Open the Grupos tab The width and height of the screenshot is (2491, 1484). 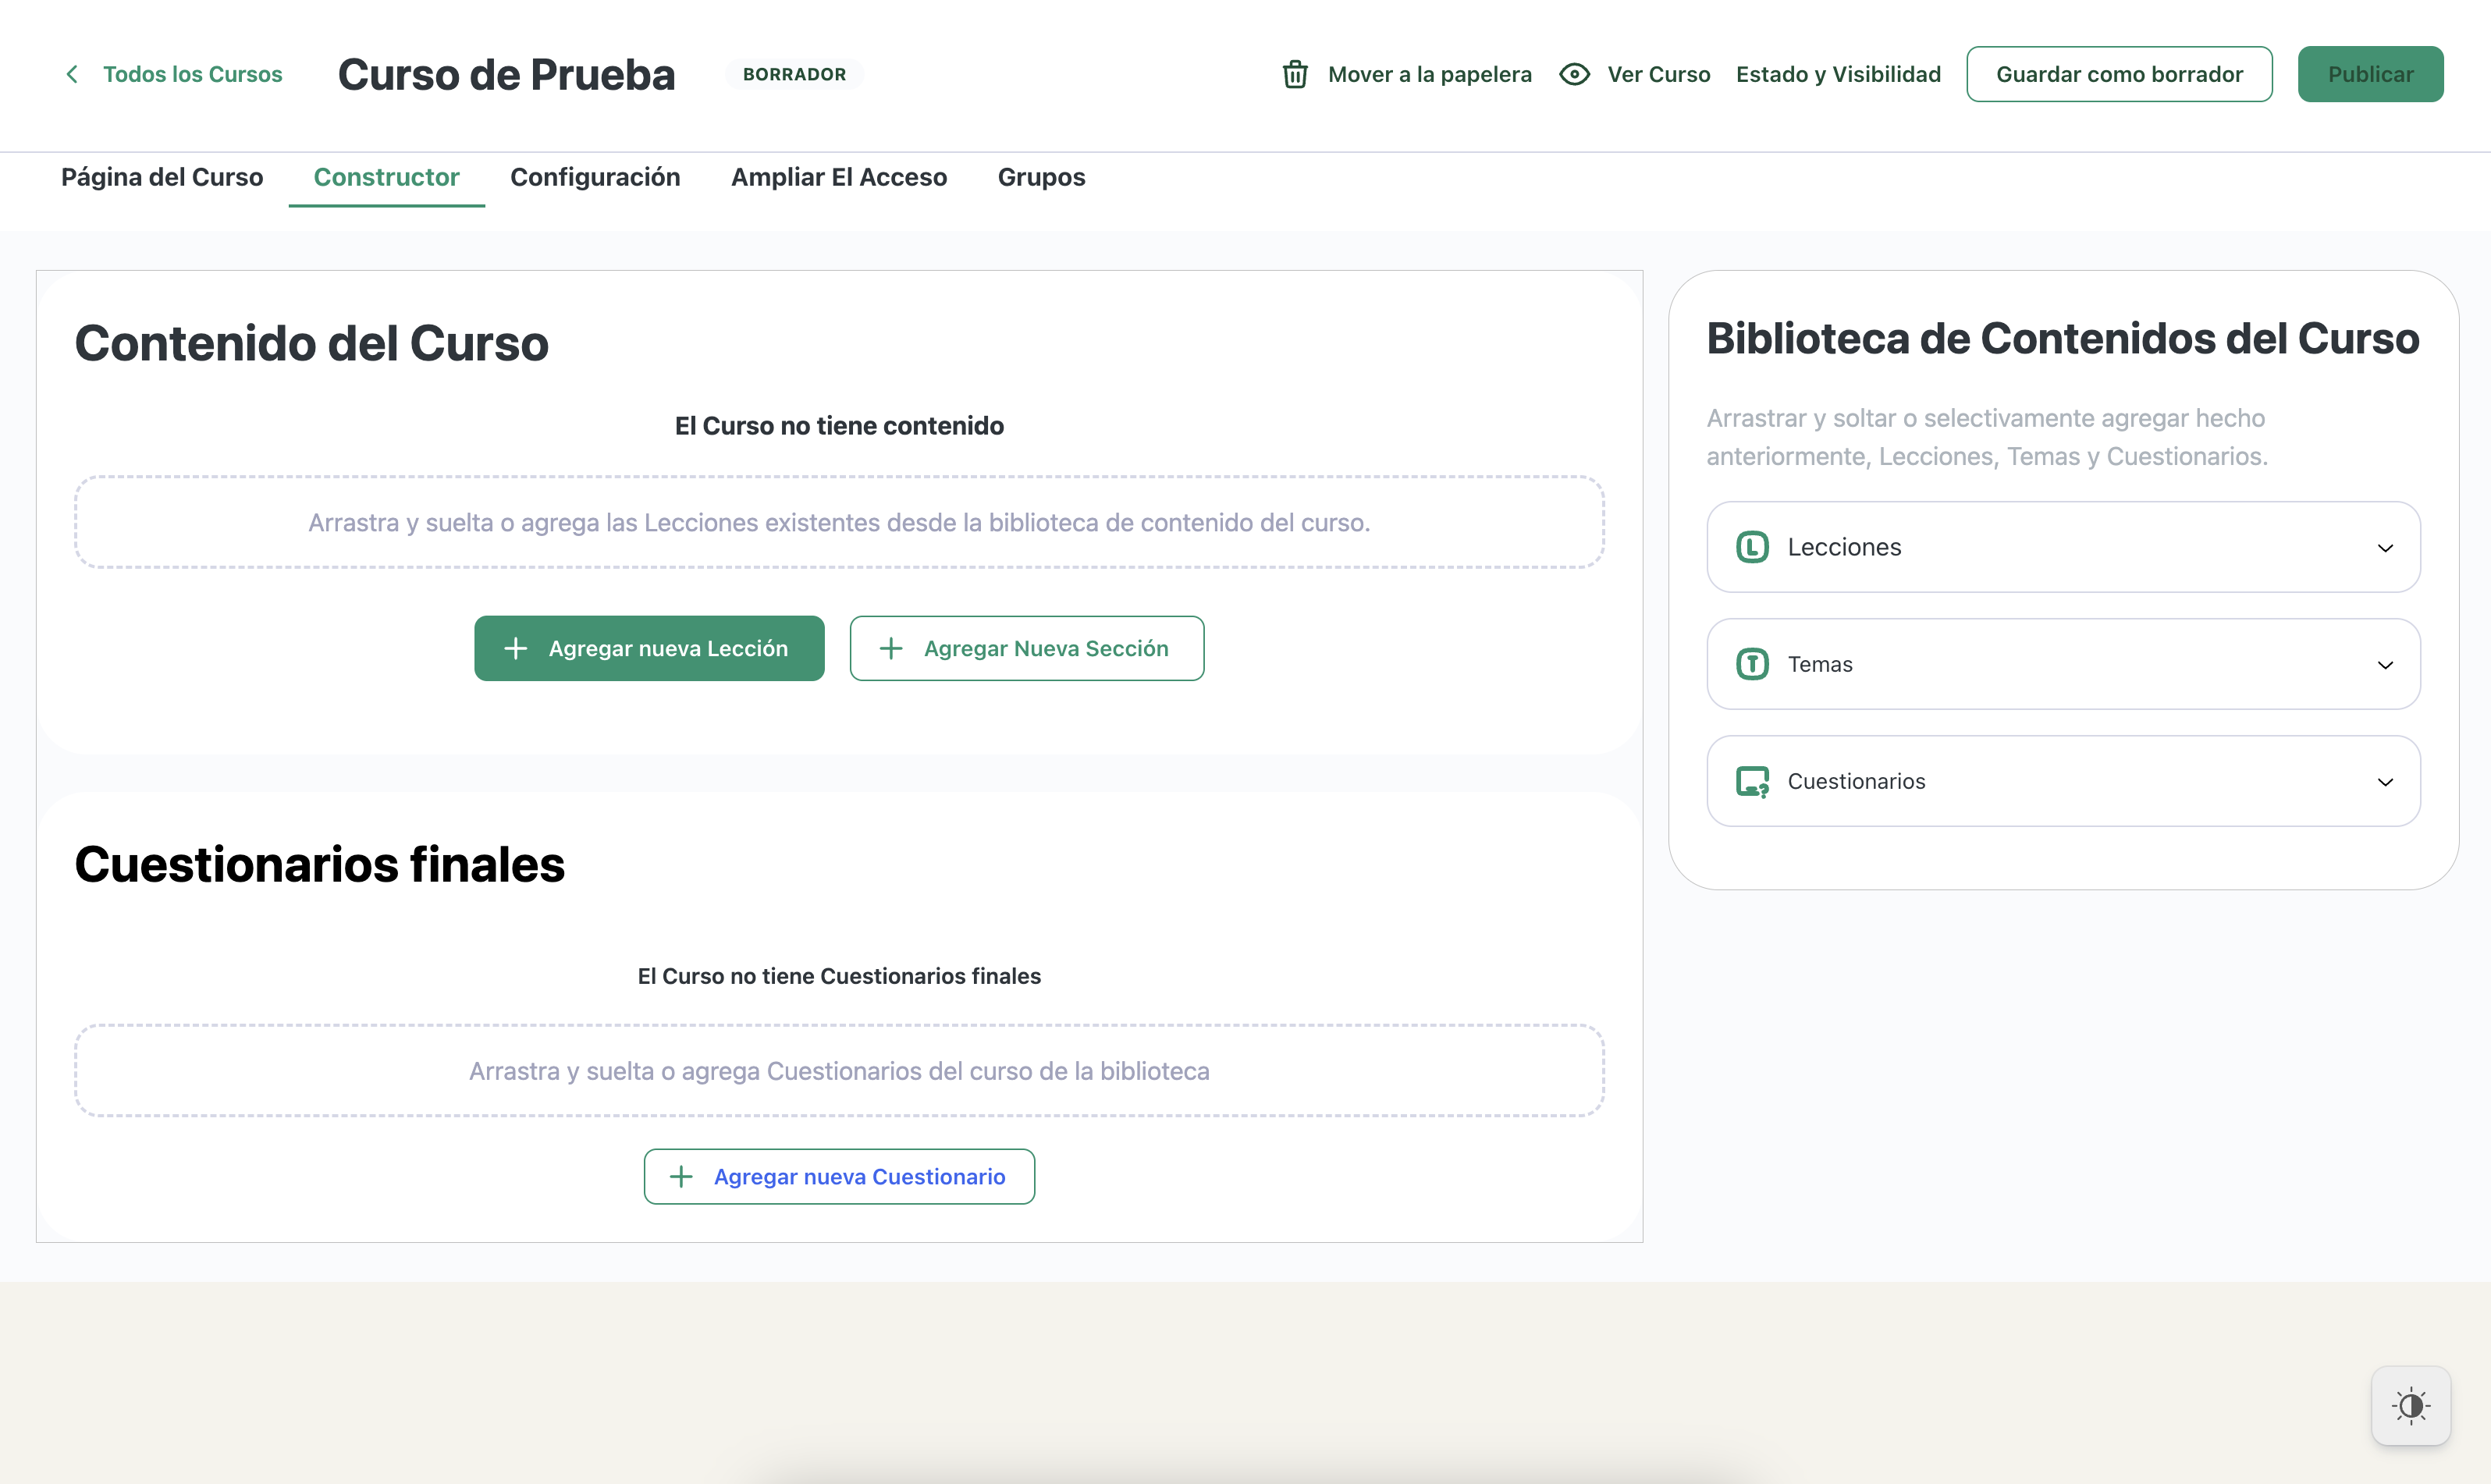click(1041, 177)
